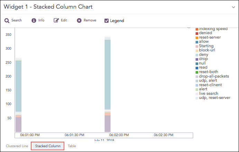Click the Remove label text
This screenshot has width=239, height=152.
90,20
